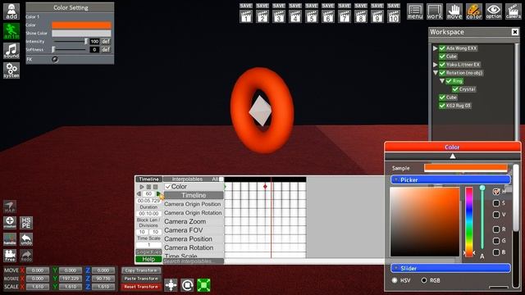This screenshot has width=525, height=295.
Task: Collapse the Rotation (no obj) node
Action: pos(436,73)
